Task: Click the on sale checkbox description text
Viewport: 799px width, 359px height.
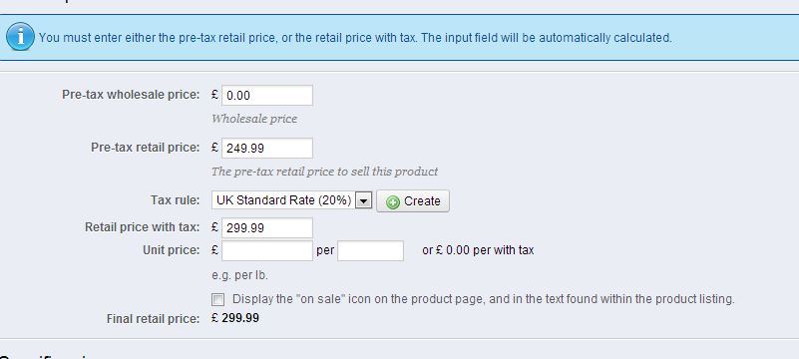Action: tap(483, 299)
